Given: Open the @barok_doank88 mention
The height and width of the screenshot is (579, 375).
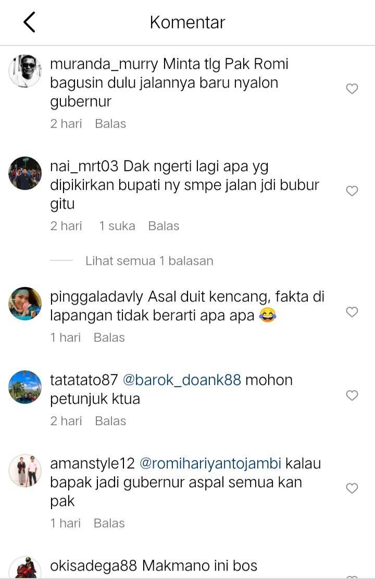Looking at the screenshot, I should click(181, 380).
